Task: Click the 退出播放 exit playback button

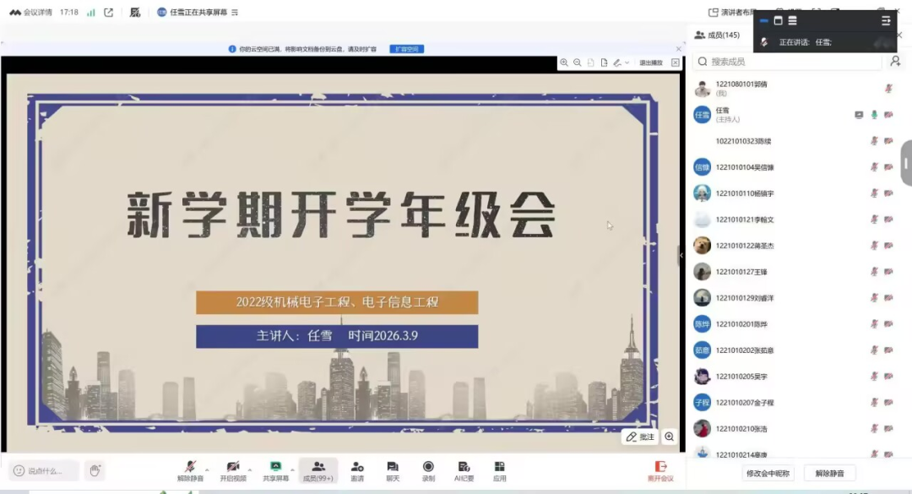Action: coord(652,62)
